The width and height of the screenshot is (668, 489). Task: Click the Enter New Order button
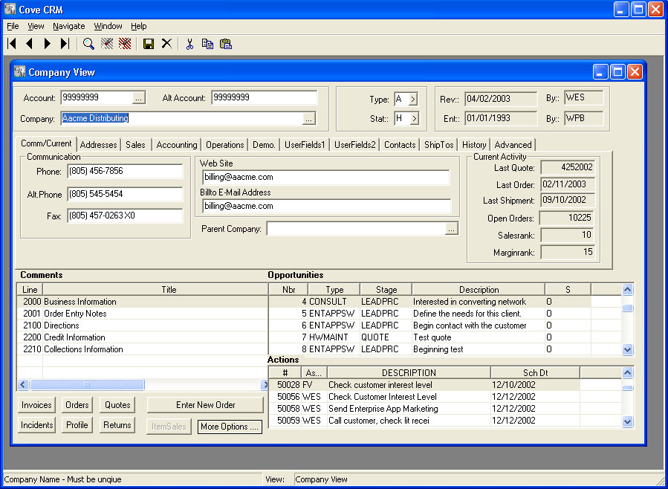(205, 405)
